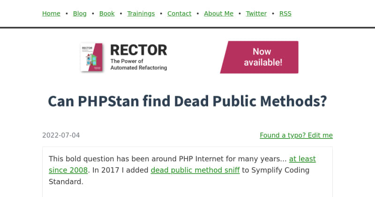Screen dimensions: 375x197
Task: Click the Rector book cover image
Action: coord(91,57)
